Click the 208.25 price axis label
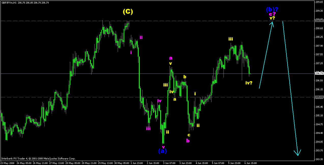Image resolution: width=324 pixels, height=165 pixels. [x=319, y=37]
